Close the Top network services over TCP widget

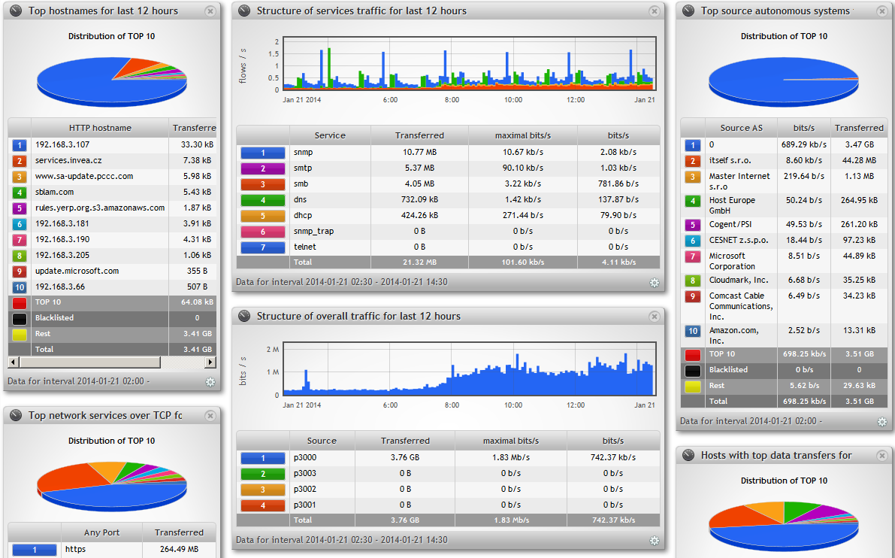pyautogui.click(x=210, y=415)
